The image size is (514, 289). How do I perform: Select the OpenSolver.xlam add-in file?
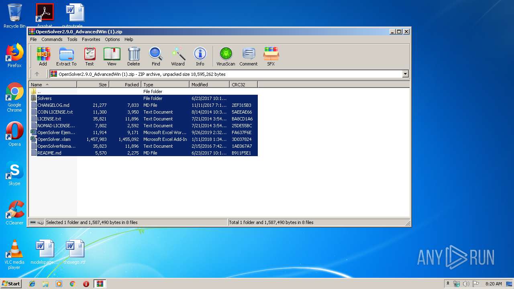tap(144, 139)
